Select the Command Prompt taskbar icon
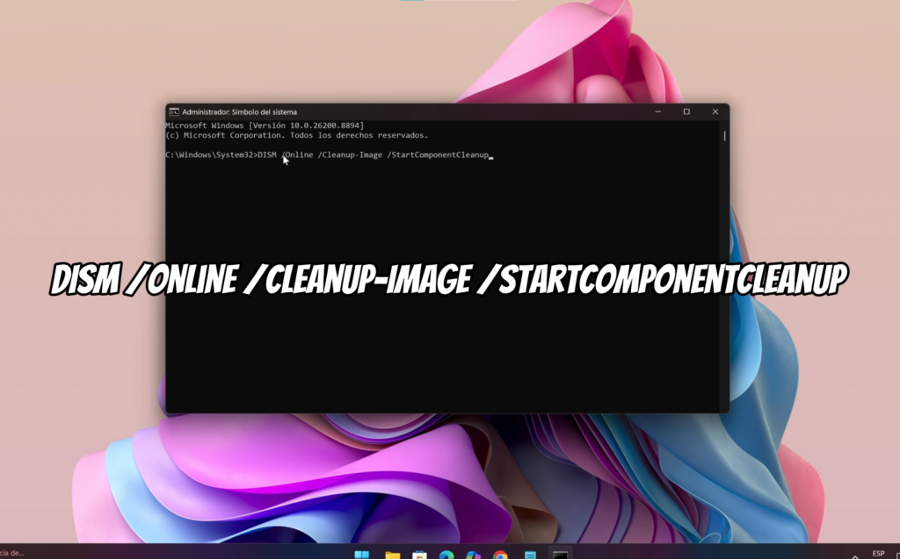The image size is (900, 559). (x=560, y=555)
